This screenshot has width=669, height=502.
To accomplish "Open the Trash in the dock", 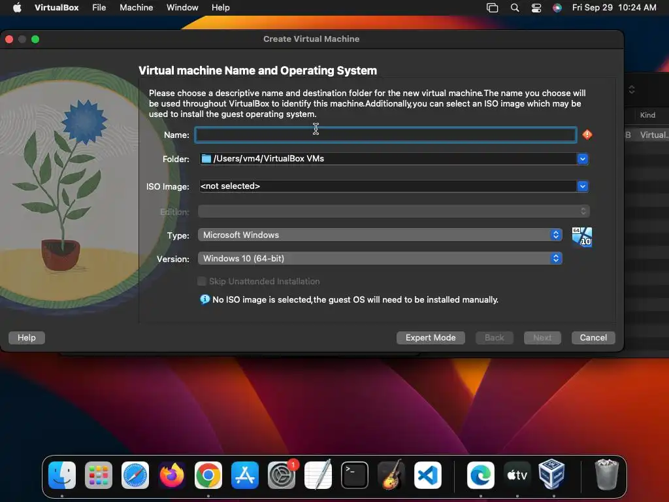I will 606,475.
